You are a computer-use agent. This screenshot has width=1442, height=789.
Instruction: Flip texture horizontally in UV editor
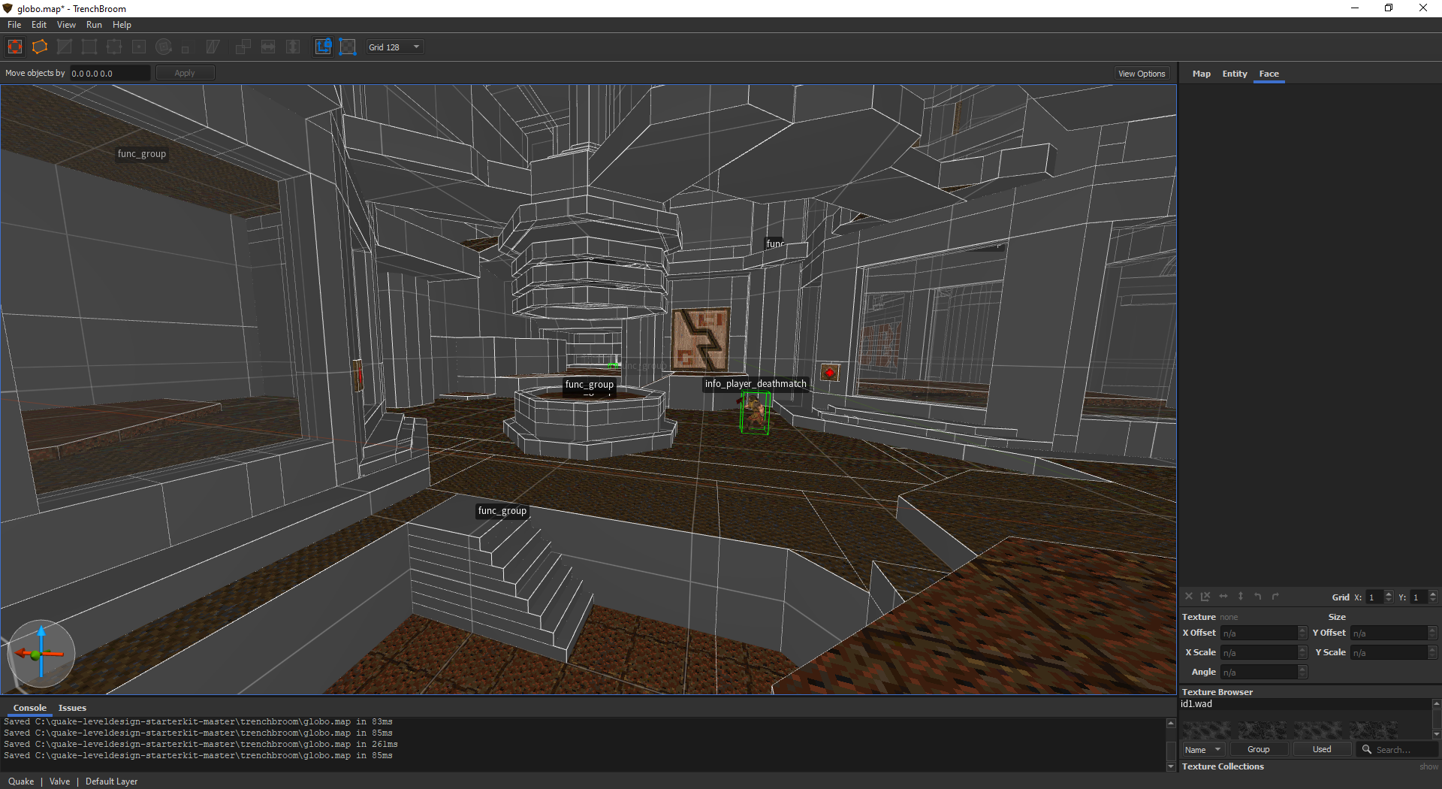1223,597
